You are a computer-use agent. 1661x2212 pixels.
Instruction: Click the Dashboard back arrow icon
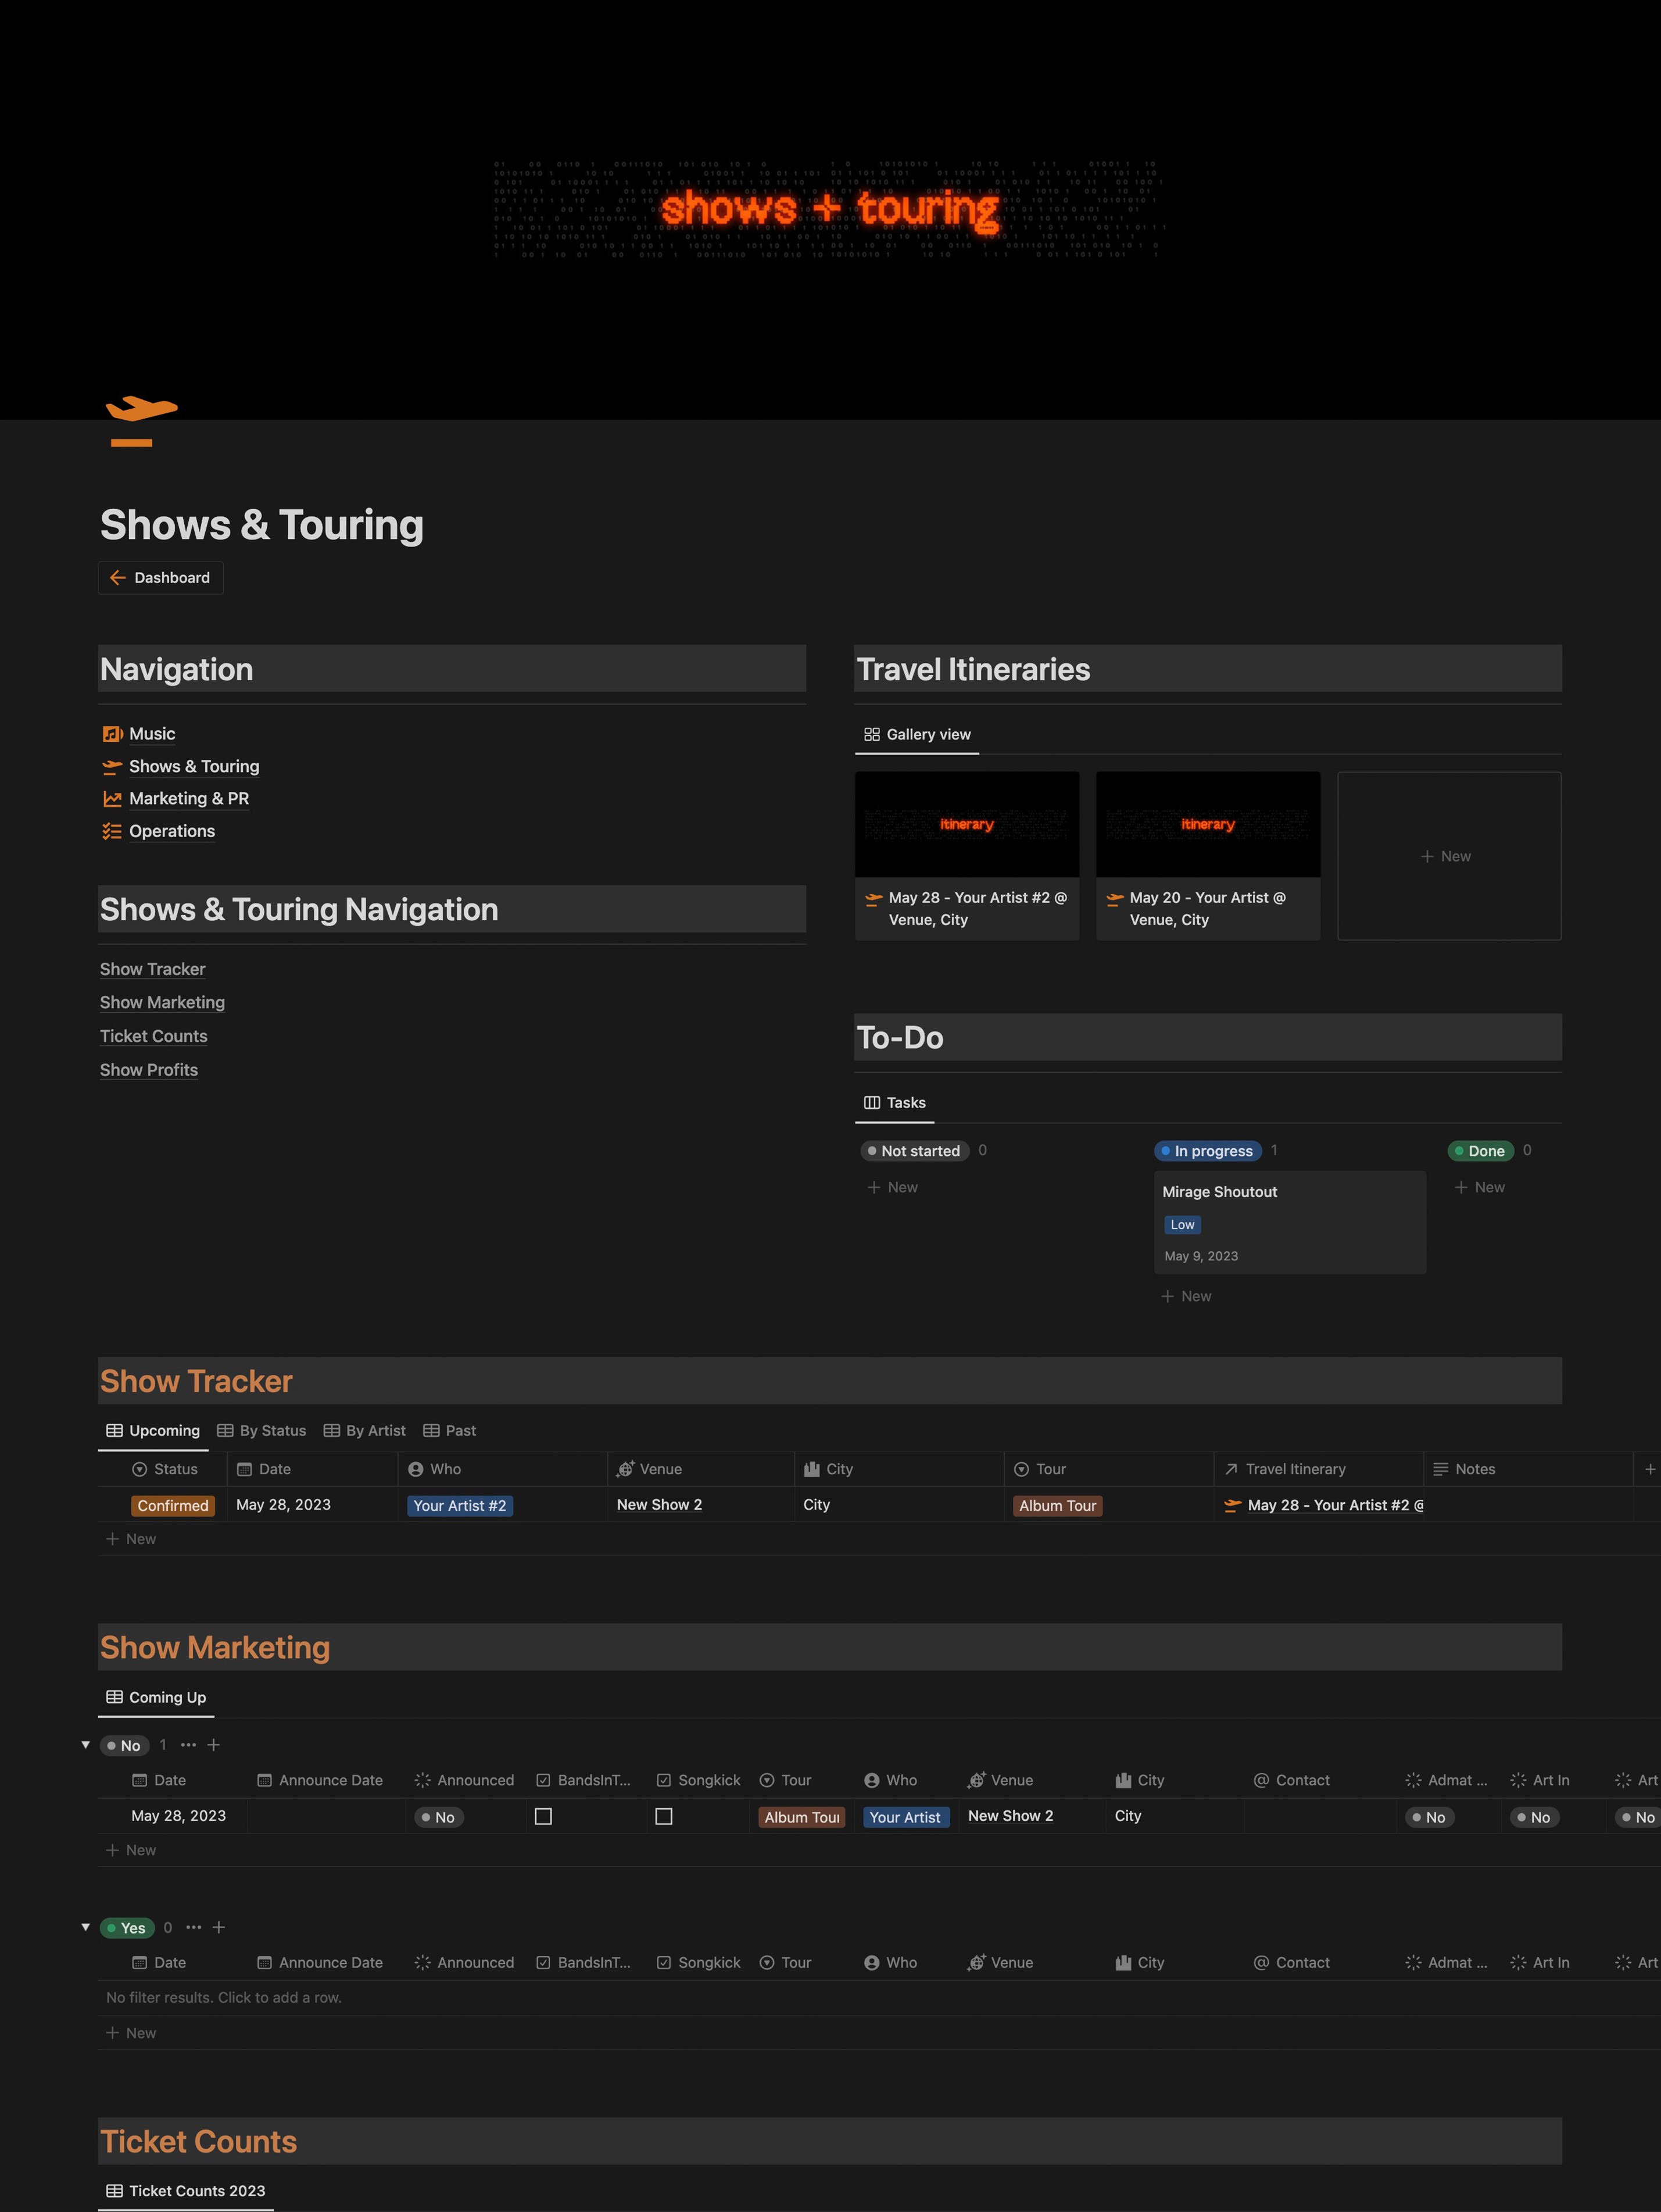(x=118, y=578)
